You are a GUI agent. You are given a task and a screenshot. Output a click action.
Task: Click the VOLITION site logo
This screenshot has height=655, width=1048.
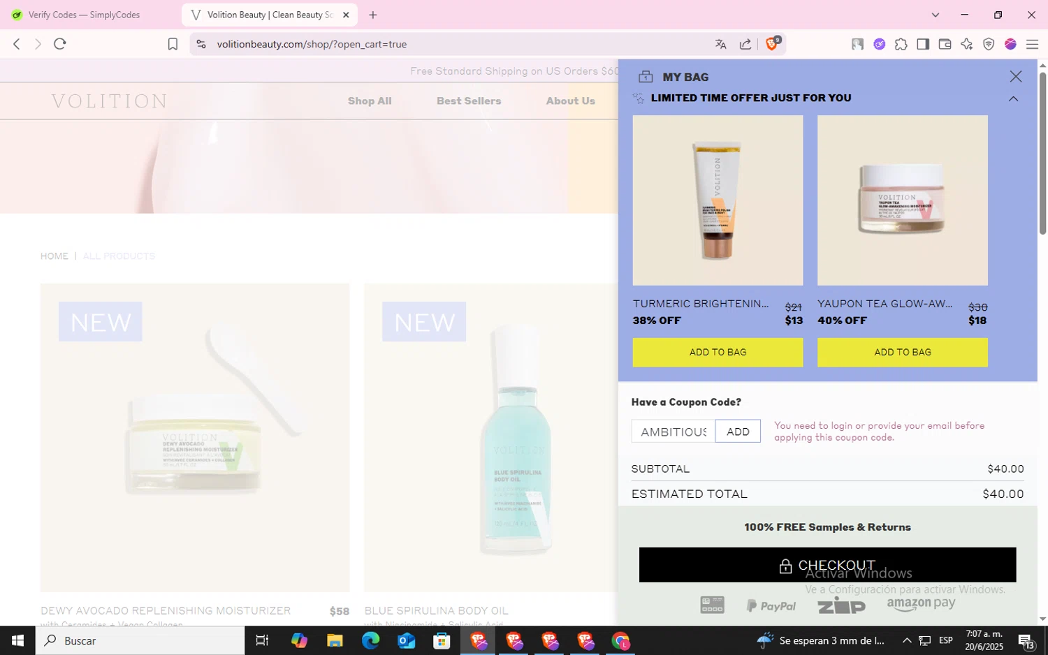(x=110, y=101)
